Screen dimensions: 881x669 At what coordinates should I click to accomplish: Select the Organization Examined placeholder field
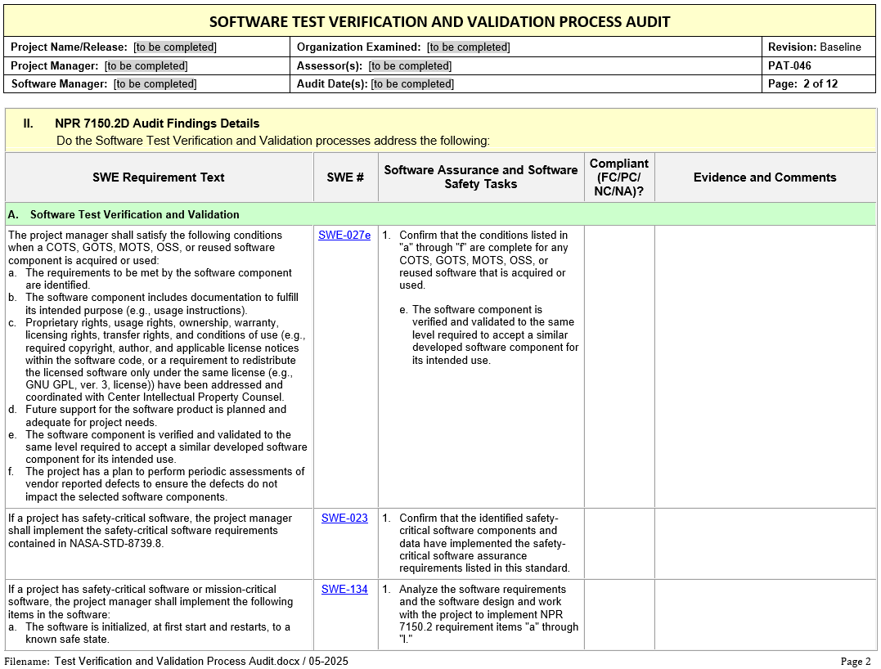pos(468,47)
